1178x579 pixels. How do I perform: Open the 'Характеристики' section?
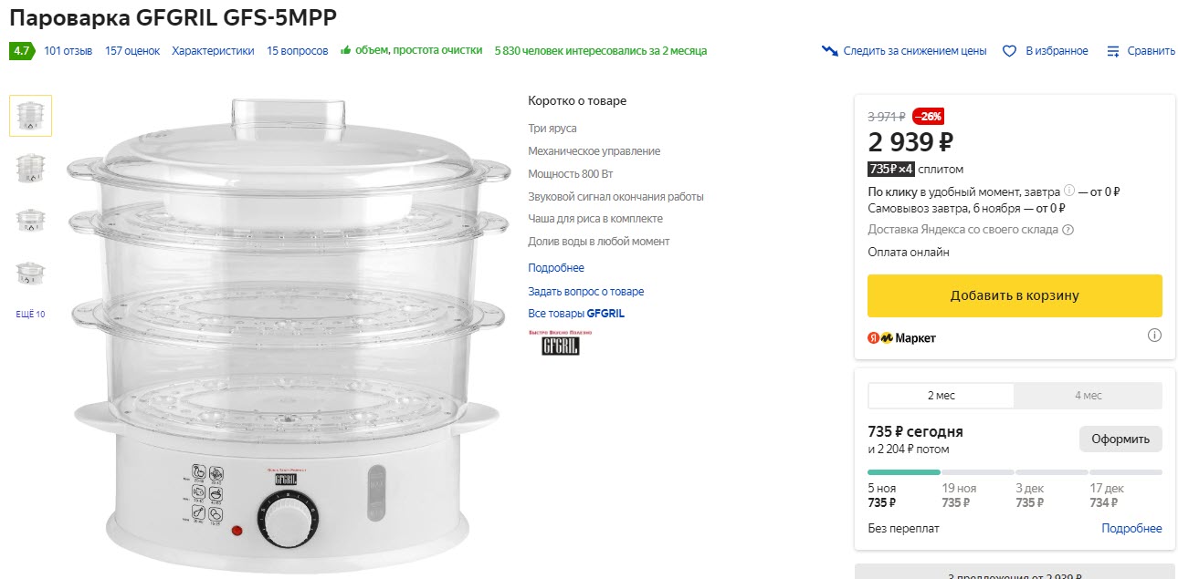[x=213, y=51]
